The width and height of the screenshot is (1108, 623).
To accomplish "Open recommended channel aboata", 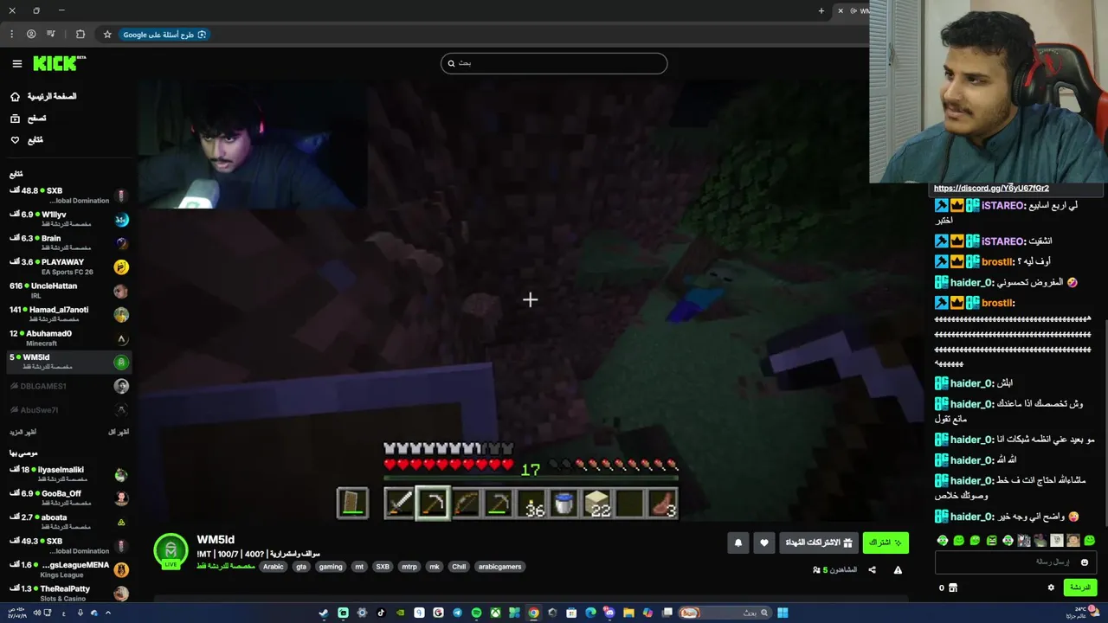I will (68, 522).
